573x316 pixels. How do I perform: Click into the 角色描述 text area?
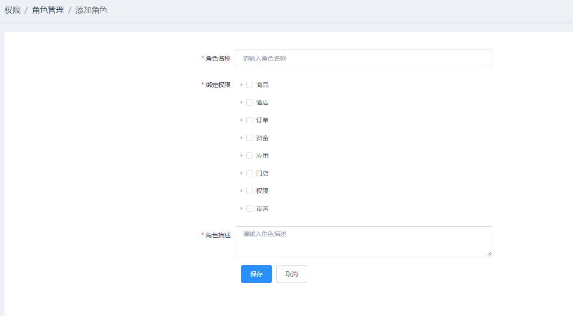(363, 241)
